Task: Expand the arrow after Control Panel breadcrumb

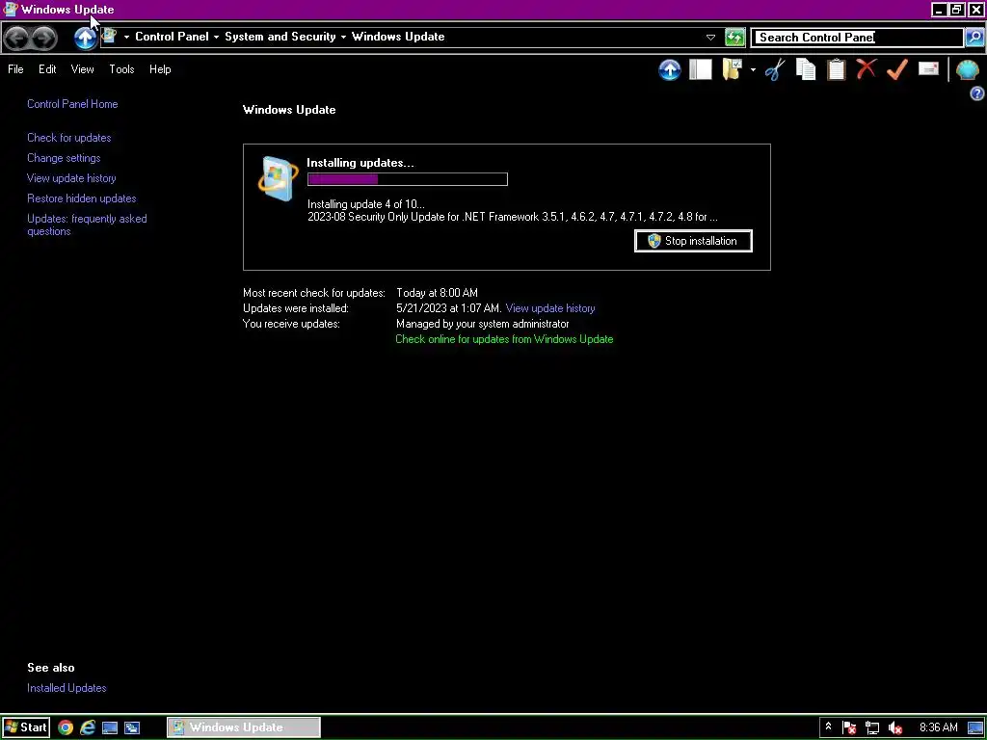Action: (216, 38)
